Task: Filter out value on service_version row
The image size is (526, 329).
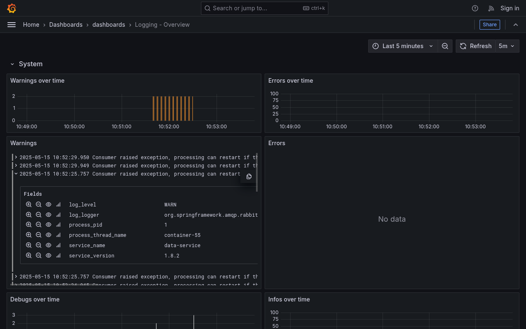Action: click(x=39, y=255)
